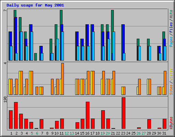175x137 pixels.
Task: Select the cyan "Pages" legend label
Action: tap(171, 42)
